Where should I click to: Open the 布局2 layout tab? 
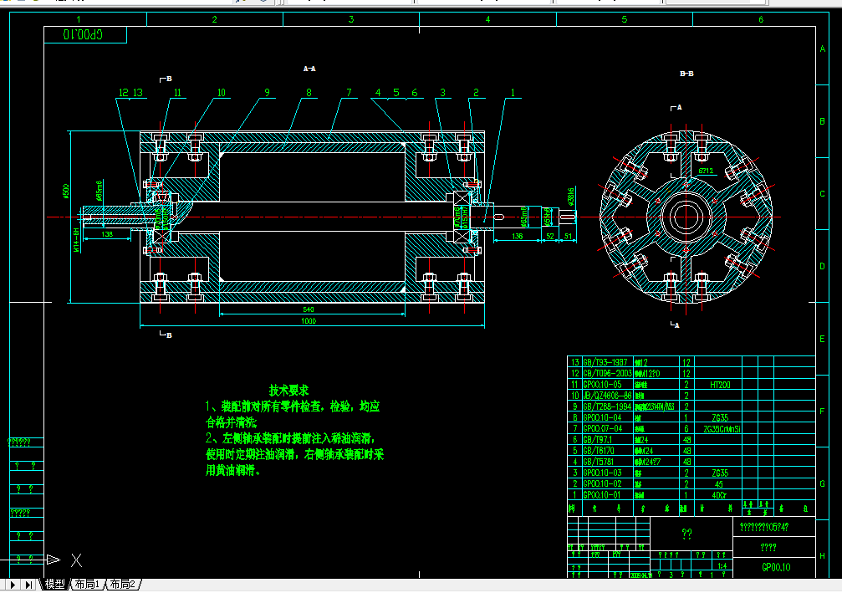pos(122,585)
